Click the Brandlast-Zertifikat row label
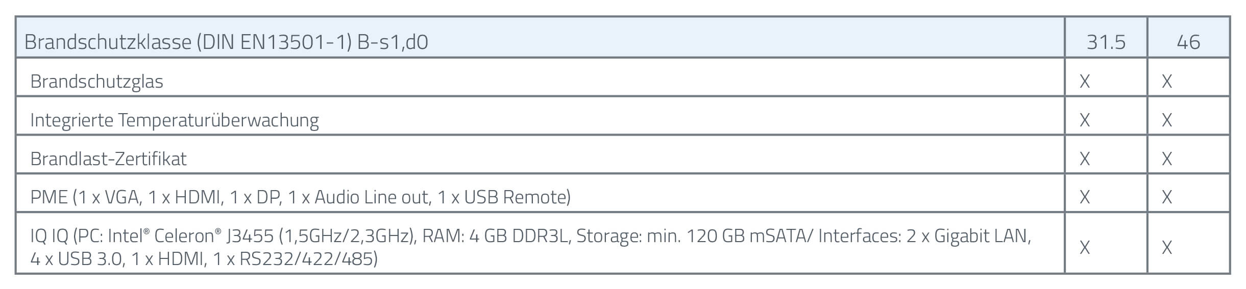Image resolution: width=1246 pixels, height=289 pixels. [x=108, y=159]
